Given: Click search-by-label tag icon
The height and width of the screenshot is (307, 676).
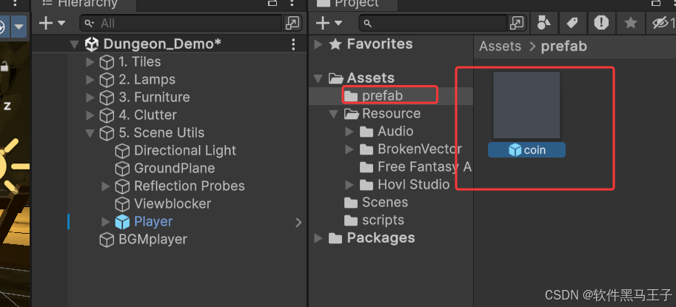Looking at the screenshot, I should [x=572, y=23].
